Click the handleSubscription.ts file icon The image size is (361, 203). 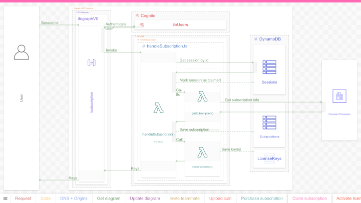[x=143, y=46]
